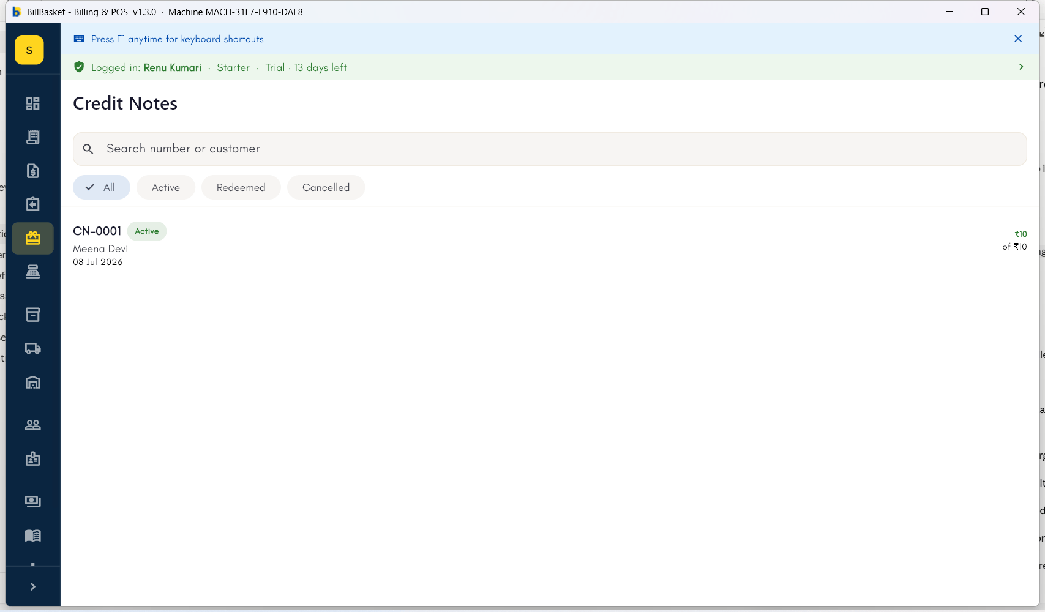Filter credit notes by Cancelled
The image size is (1045, 612).
tap(326, 187)
